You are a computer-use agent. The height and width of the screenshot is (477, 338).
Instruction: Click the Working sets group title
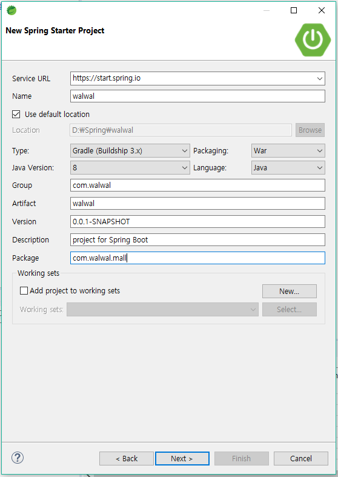point(38,273)
